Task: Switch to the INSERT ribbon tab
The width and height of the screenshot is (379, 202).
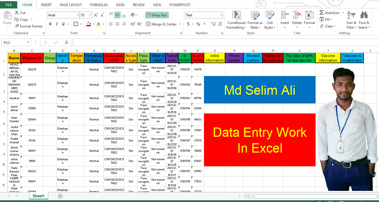Action: 46,5
